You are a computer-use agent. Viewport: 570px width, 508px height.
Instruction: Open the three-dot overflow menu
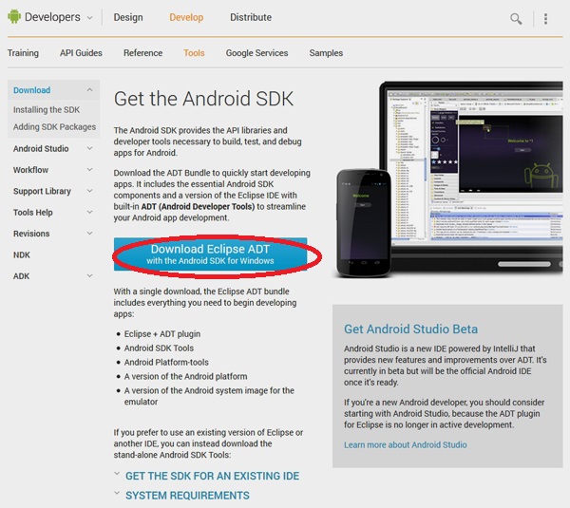point(545,18)
